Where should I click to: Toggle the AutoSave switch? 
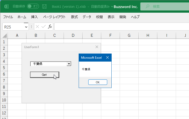tap(33, 6)
